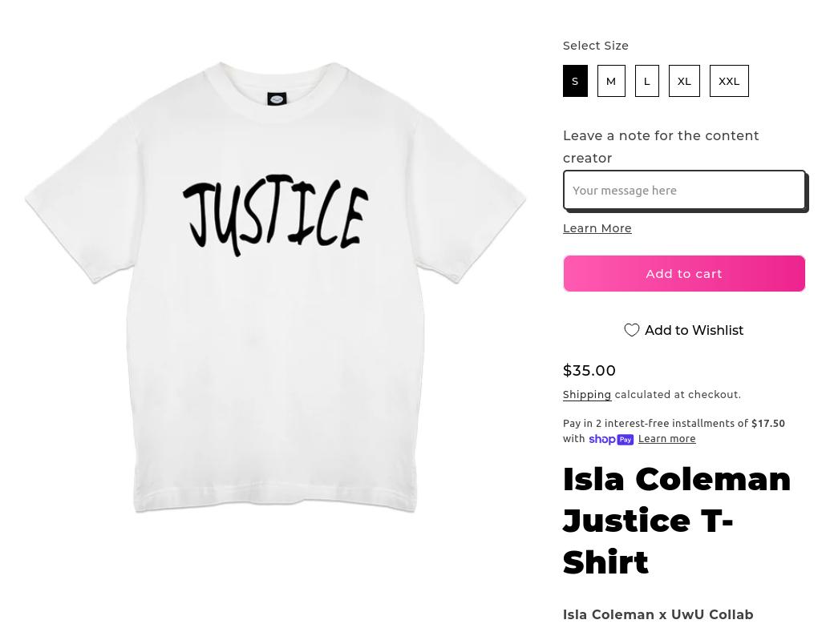826x644 pixels.
Task: Click the pink Add to cart button
Action: click(684, 274)
